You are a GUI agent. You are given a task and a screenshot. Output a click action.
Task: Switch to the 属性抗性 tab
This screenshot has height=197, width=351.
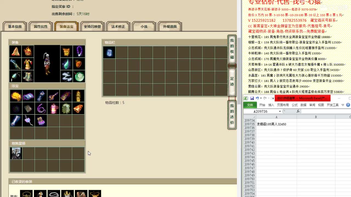point(41,27)
